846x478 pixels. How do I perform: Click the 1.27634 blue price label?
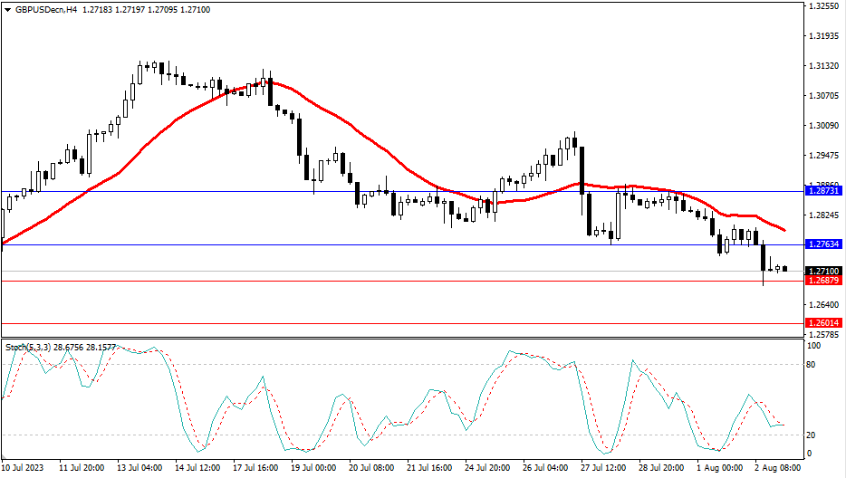823,244
